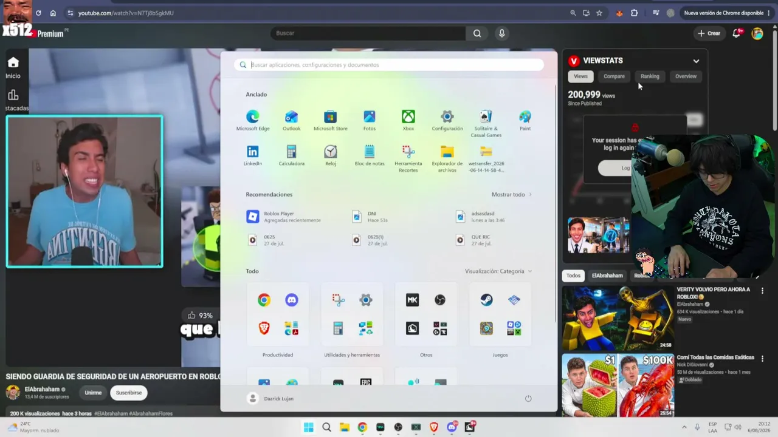Open recommended DNI document
The image size is (778, 437).
tap(370, 217)
